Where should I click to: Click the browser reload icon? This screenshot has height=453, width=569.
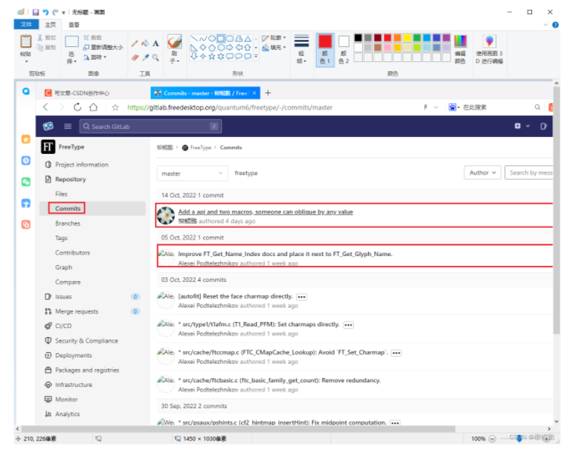click(77, 108)
